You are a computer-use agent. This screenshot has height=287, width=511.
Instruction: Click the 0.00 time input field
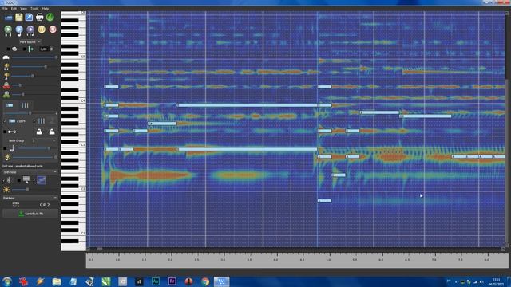[44, 49]
